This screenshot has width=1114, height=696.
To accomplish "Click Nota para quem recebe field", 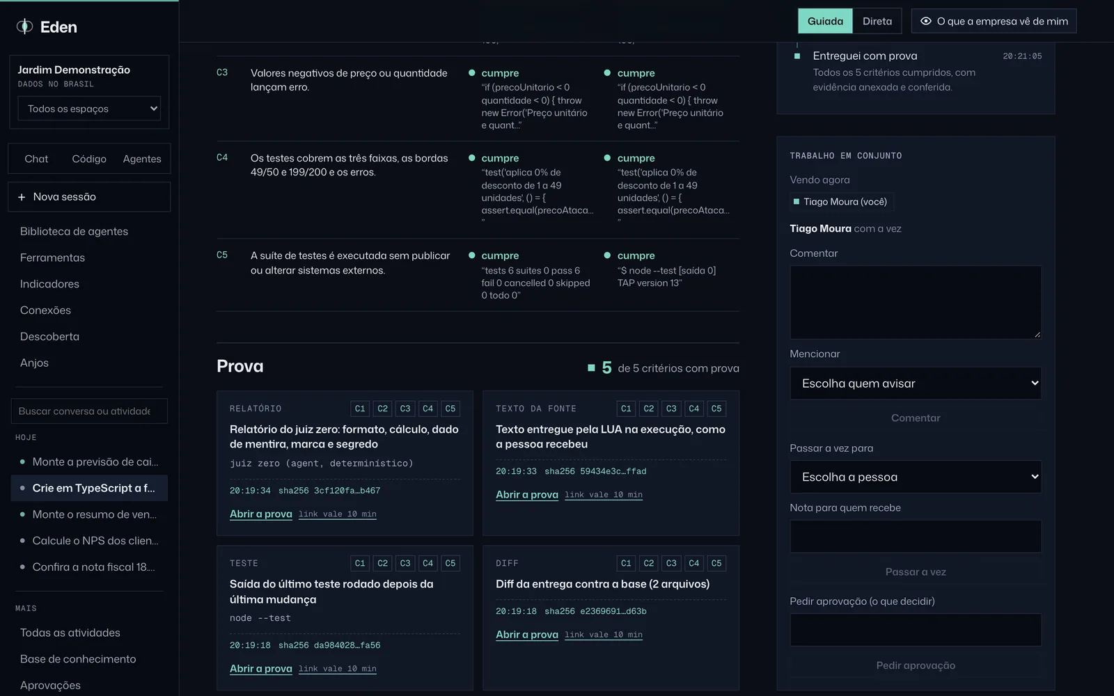I will (x=916, y=537).
